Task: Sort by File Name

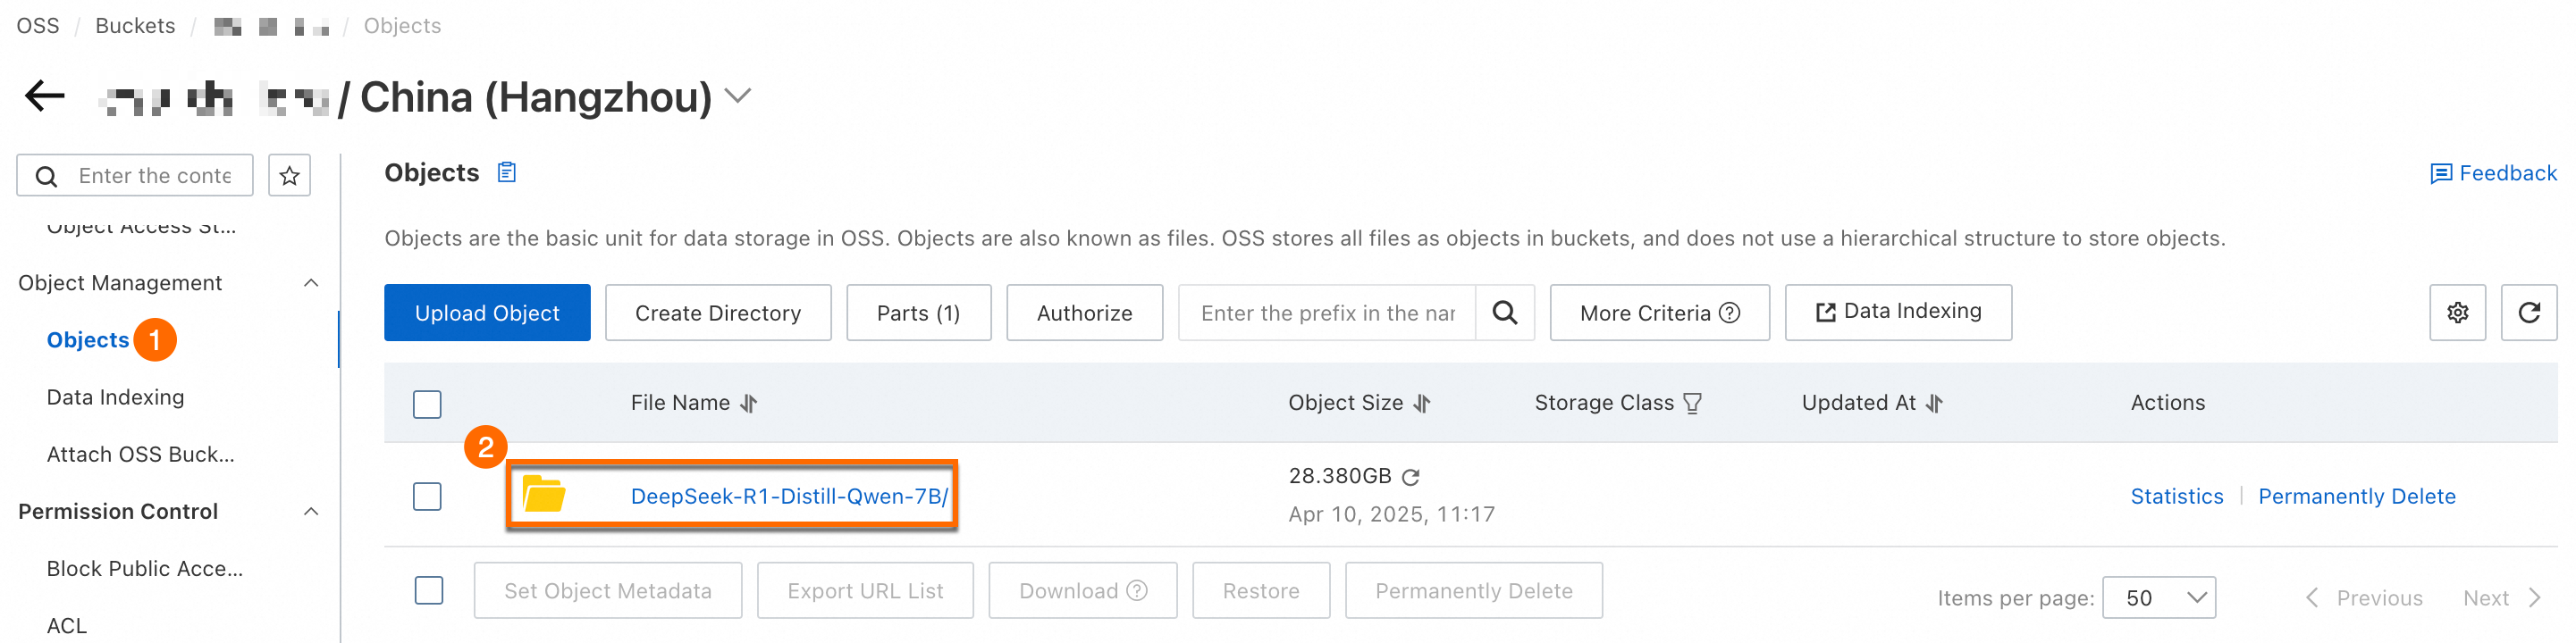Action: tap(749, 404)
